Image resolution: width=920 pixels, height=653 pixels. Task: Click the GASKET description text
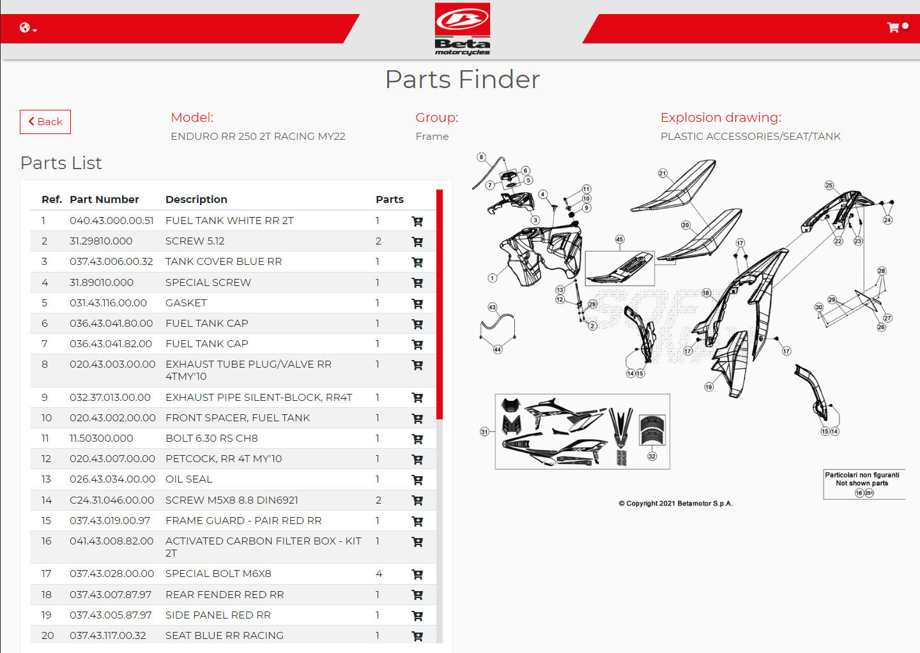[x=186, y=303]
